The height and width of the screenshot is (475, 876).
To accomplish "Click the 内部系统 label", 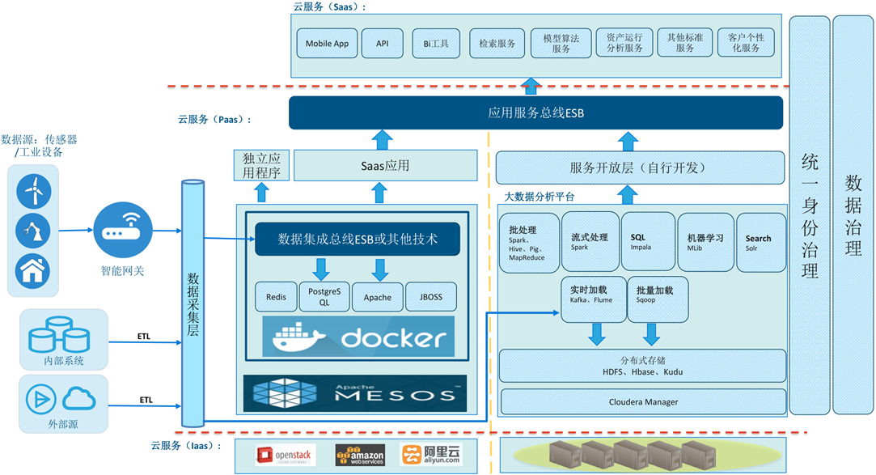I will pyautogui.click(x=64, y=361).
